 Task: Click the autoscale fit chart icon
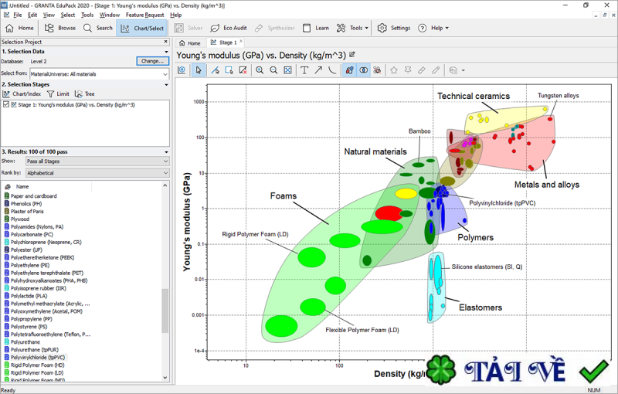click(287, 70)
